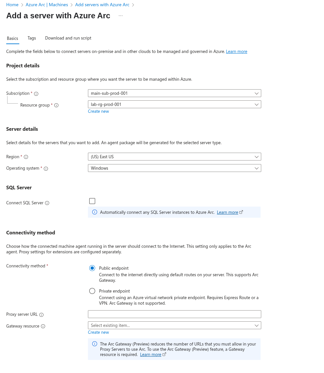Click the Proxy server URL info icon

pyautogui.click(x=42, y=315)
